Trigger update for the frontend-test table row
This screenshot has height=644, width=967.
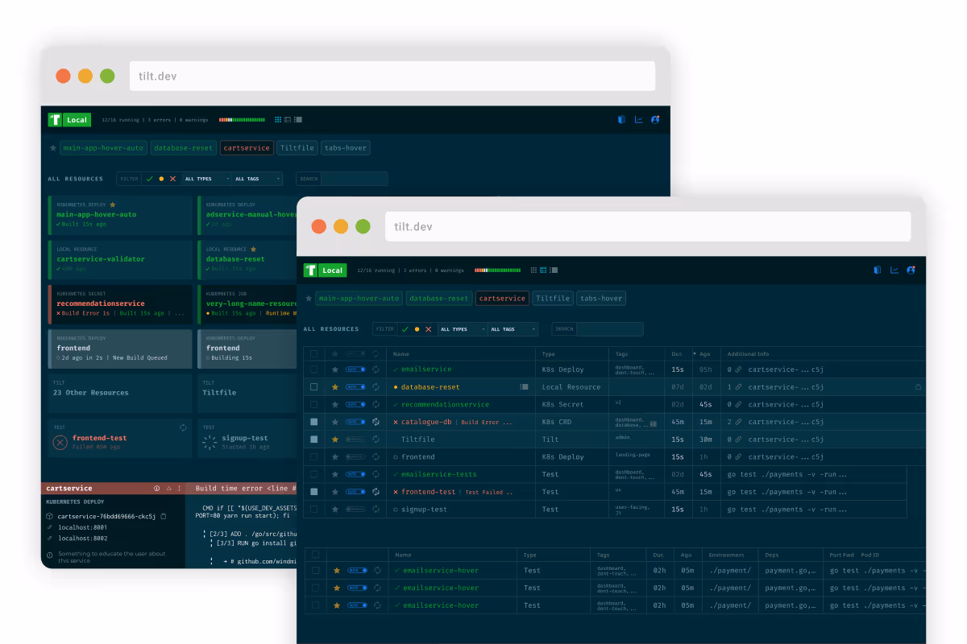point(376,492)
